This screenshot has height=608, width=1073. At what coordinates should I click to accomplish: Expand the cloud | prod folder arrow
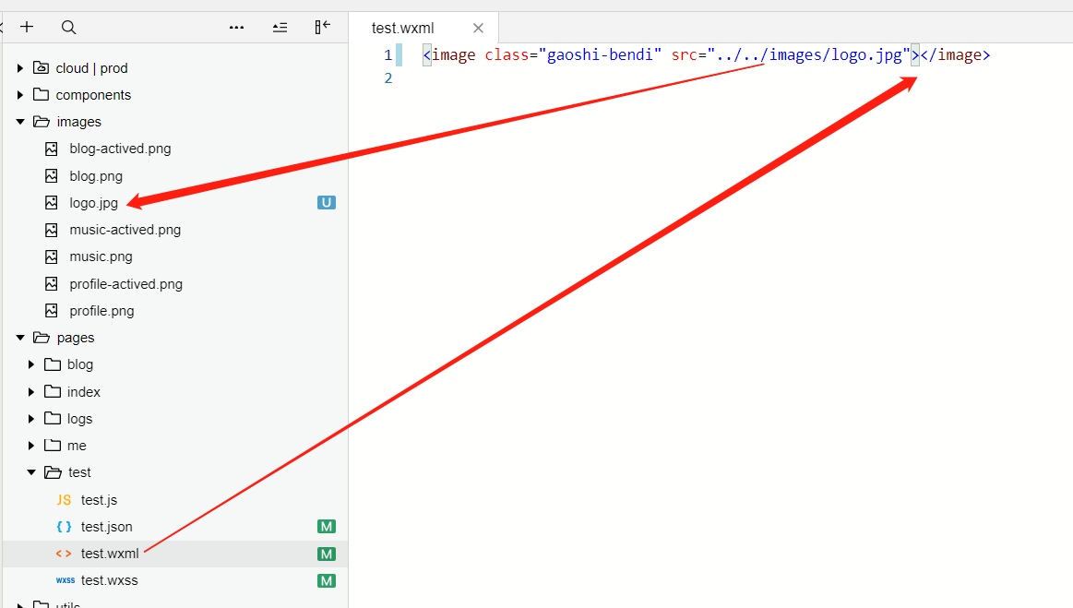pyautogui.click(x=20, y=67)
